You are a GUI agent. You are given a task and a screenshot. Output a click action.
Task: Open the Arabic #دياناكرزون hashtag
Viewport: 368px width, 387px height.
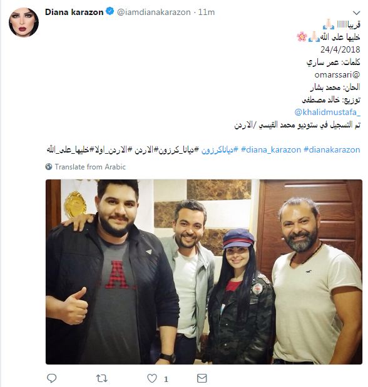220,150
